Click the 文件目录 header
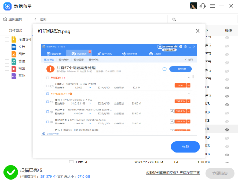Viewport: 238px width, 182px height. pyautogui.click(x=15, y=31)
